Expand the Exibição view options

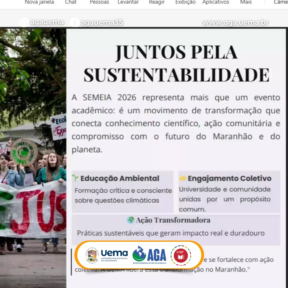pyautogui.click(x=185, y=2)
